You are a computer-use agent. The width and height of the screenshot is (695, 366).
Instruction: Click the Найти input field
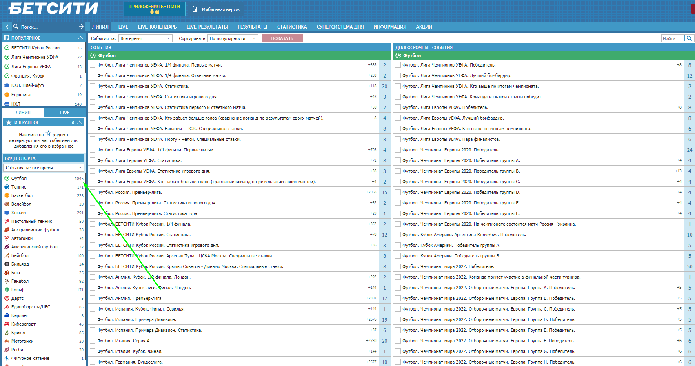click(x=673, y=38)
